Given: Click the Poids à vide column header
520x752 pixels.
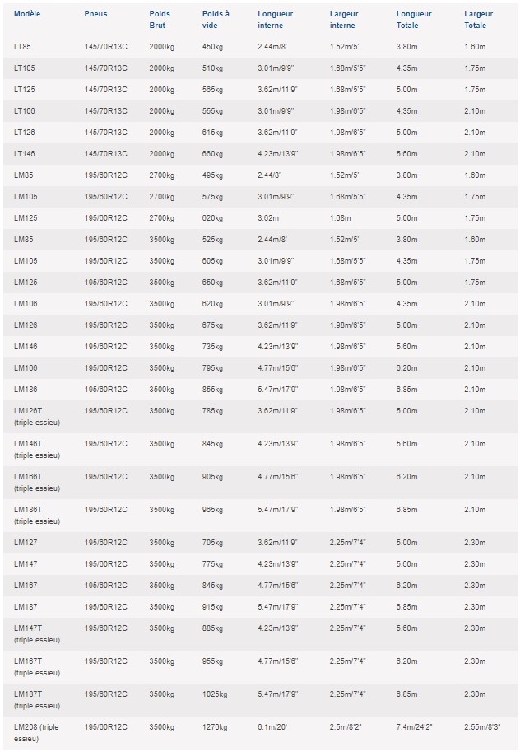Looking at the screenshot, I should (216, 20).
